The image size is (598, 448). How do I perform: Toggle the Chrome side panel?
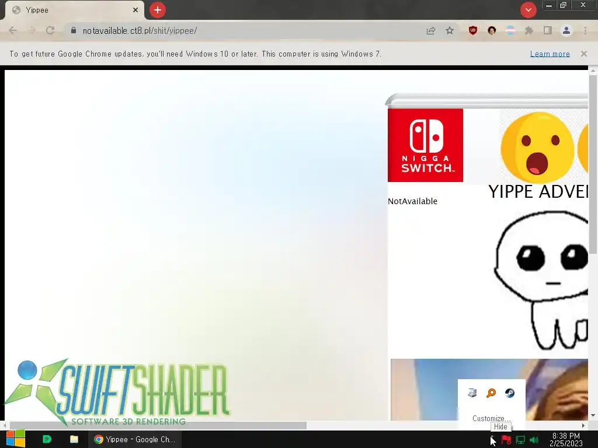tap(548, 30)
